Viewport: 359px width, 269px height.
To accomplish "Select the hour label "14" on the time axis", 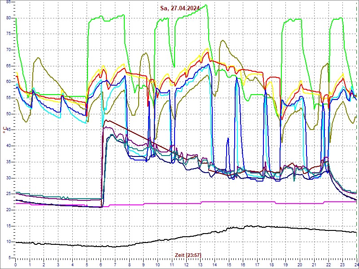I will [x=215, y=265].
